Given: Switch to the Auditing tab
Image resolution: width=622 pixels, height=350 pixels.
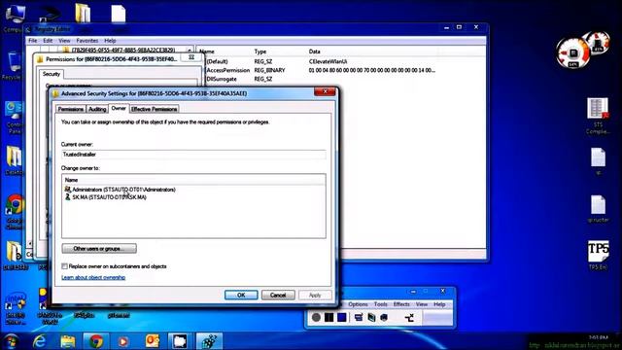Looking at the screenshot, I should tap(97, 109).
